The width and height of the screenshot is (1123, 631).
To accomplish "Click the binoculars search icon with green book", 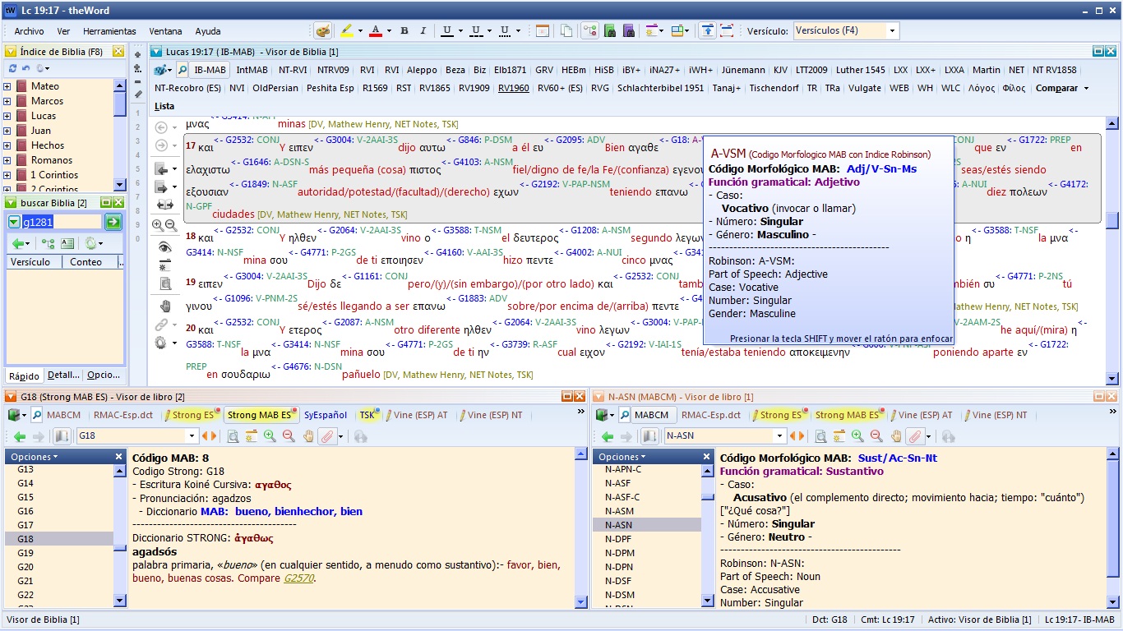I will coord(610,31).
